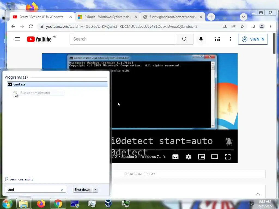The width and height of the screenshot is (279, 209).
Task: Open the video player settings gear
Action: [x=189, y=157]
